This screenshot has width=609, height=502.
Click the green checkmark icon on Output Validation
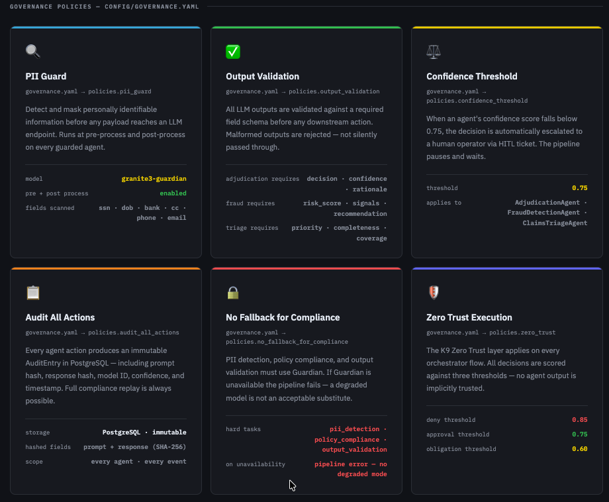[x=233, y=51]
